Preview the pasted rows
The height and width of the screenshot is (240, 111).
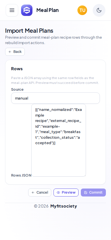[66, 193]
